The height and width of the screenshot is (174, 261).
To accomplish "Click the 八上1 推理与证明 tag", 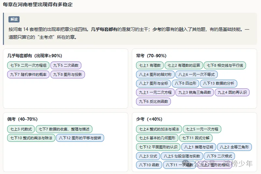I will tap(199, 147).
